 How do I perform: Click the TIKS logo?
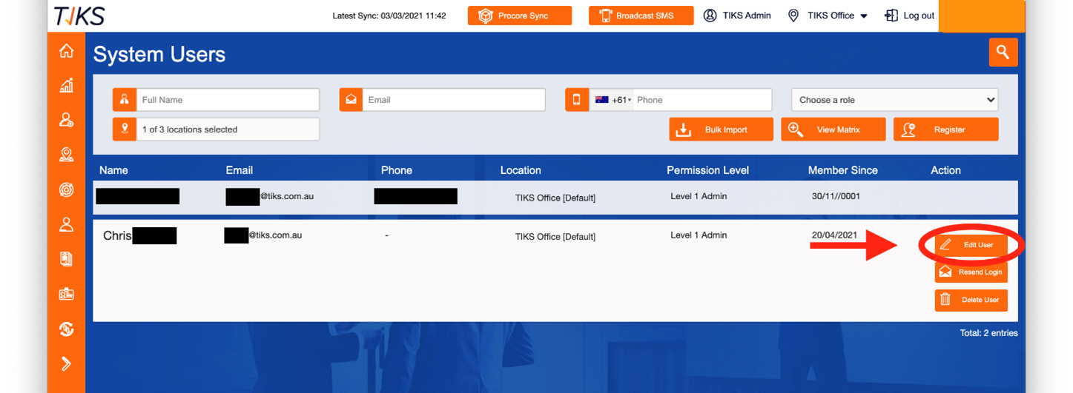[80, 16]
